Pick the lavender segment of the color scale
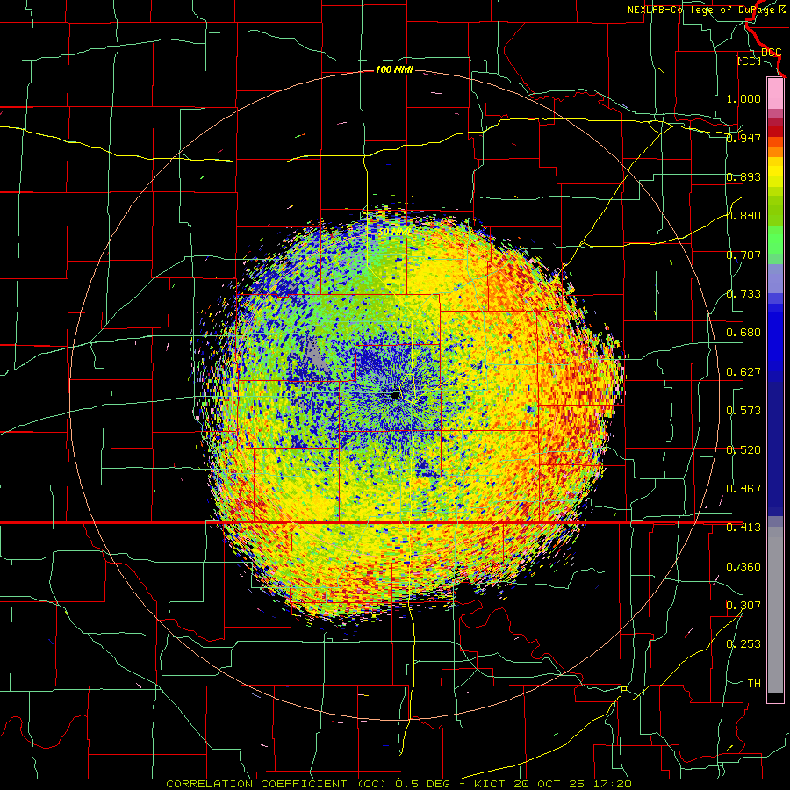790x790 pixels. [775, 278]
